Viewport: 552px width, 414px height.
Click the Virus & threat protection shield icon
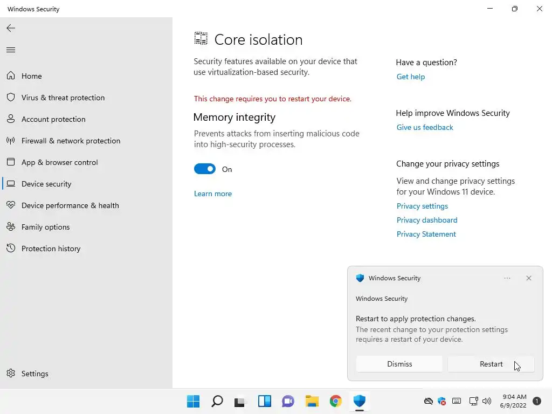(11, 97)
